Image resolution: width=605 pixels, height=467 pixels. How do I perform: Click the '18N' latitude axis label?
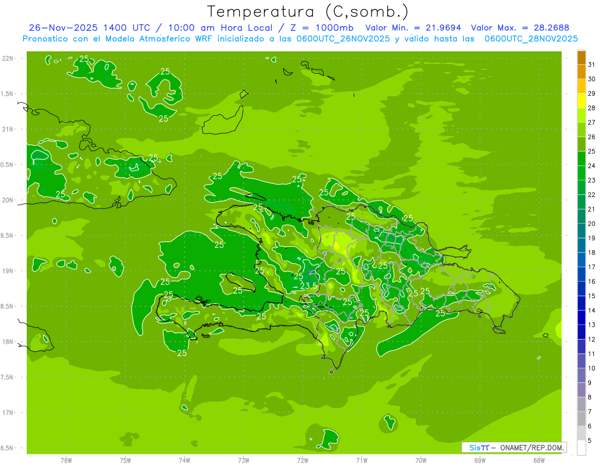click(8, 342)
